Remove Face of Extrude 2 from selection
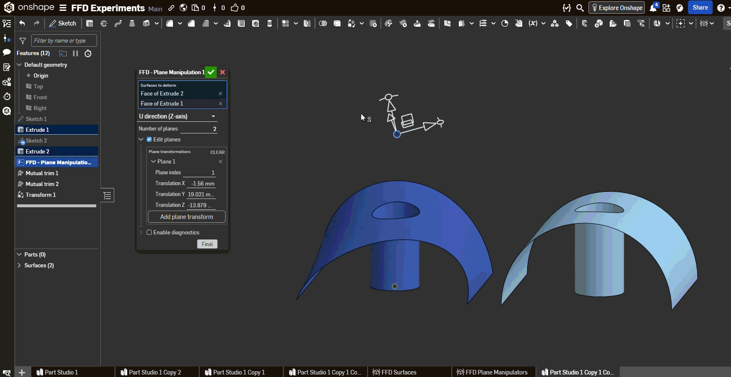The image size is (731, 377). (x=220, y=94)
